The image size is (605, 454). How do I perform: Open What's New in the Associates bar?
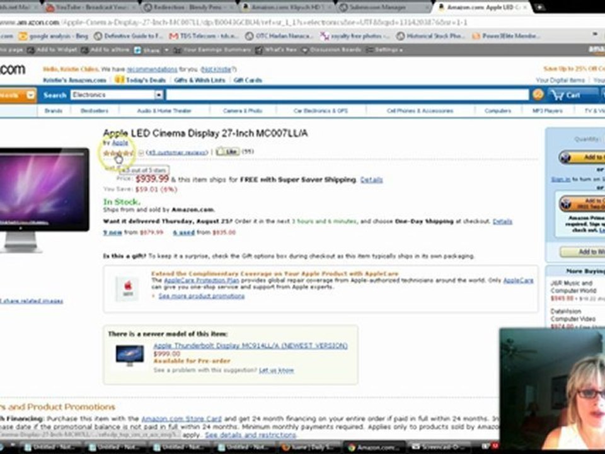click(276, 50)
